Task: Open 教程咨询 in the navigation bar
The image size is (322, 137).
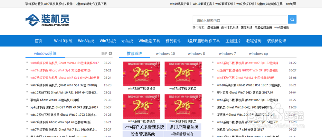Action: (x=254, y=41)
